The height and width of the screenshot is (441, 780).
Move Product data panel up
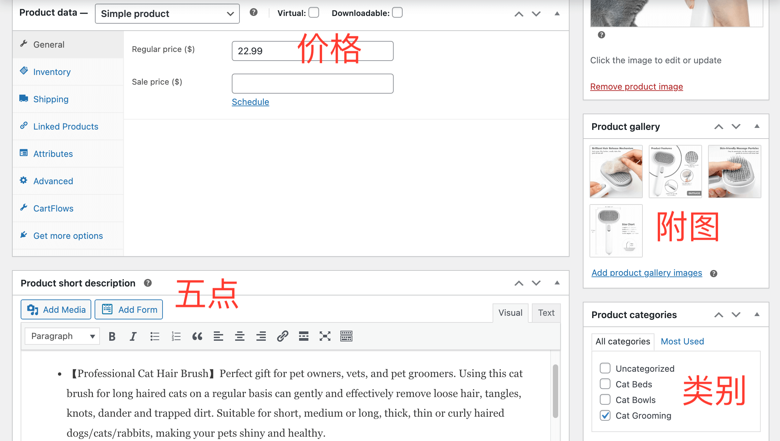519,14
